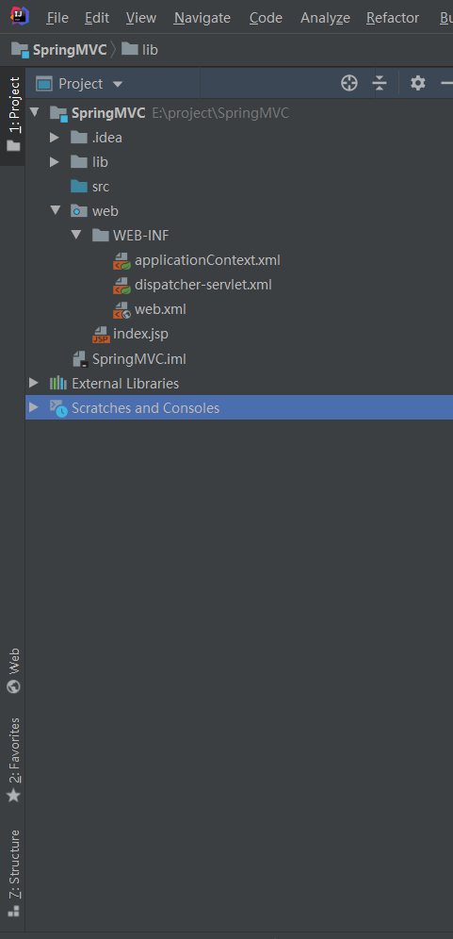
Task: Collapse the WEB-INF folder arrow
Action: point(76,236)
